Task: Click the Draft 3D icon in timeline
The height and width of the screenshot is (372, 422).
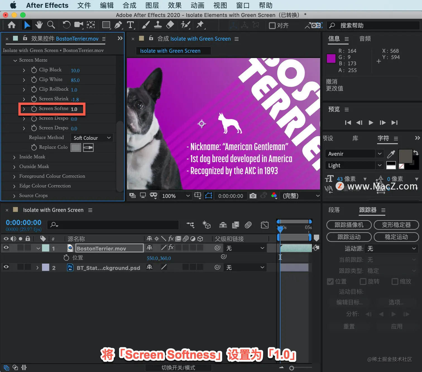Action: [207, 225]
